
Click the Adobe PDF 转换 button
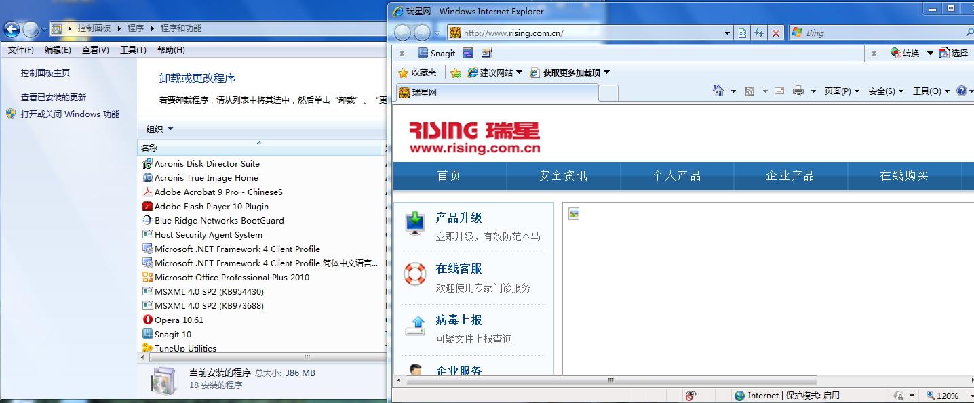pyautogui.click(x=905, y=53)
